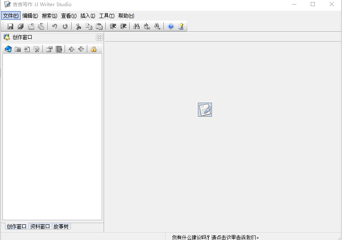Image resolution: width=342 pixels, height=240 pixels.
Task: Switch to the 故事树 tab
Action: [61, 226]
